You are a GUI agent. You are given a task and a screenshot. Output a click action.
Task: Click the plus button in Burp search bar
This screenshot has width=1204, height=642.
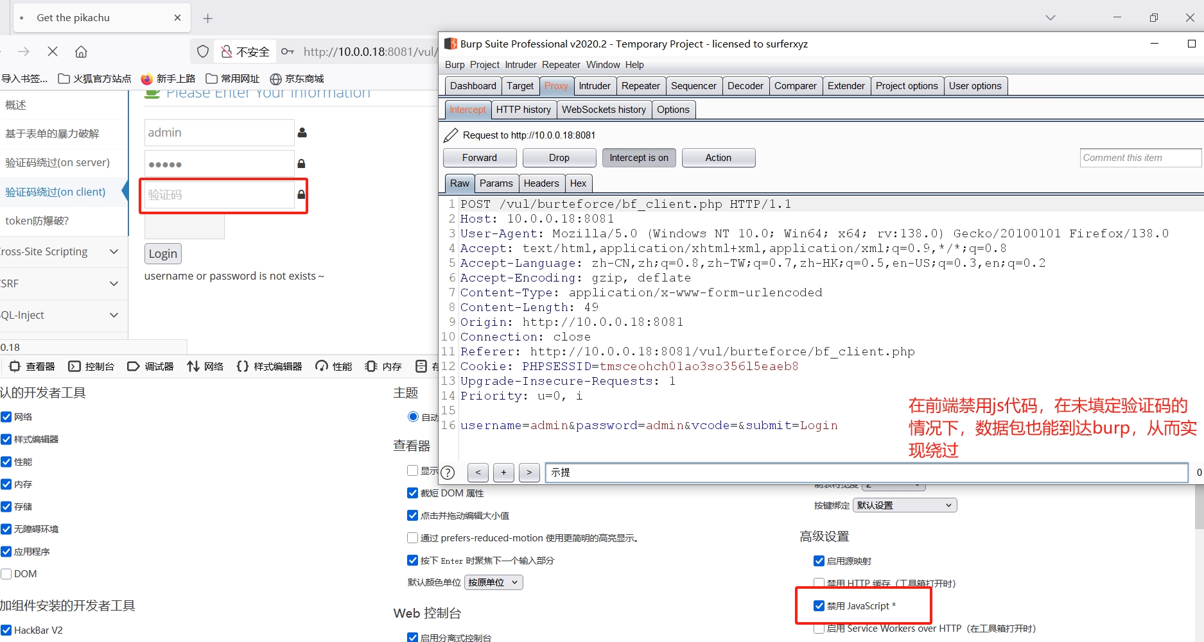coord(503,473)
